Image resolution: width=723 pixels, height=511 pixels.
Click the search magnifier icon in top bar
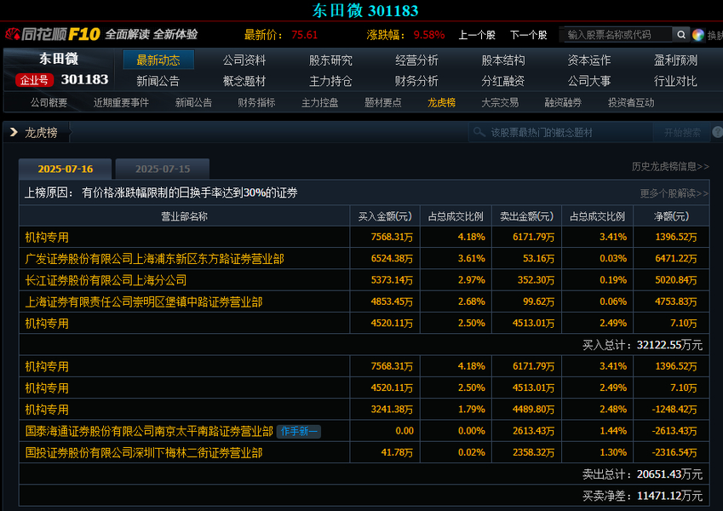(680, 35)
